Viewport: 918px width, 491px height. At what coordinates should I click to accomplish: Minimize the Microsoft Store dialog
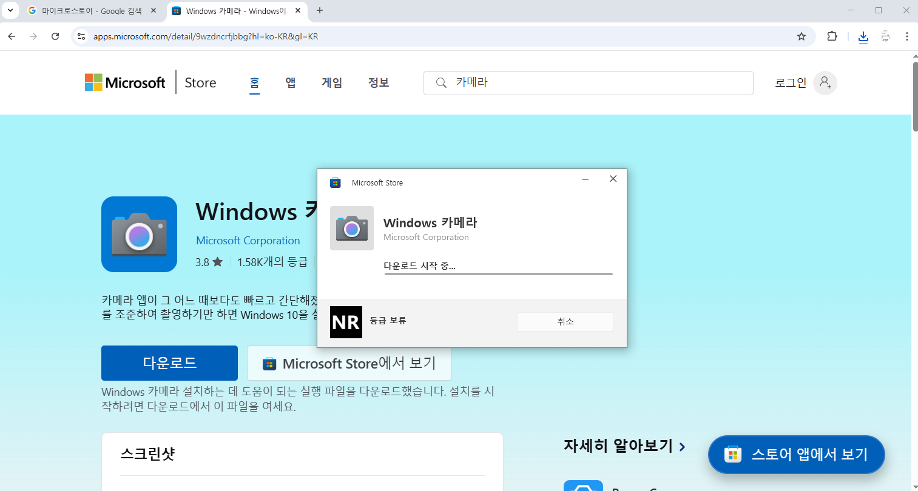(x=585, y=179)
